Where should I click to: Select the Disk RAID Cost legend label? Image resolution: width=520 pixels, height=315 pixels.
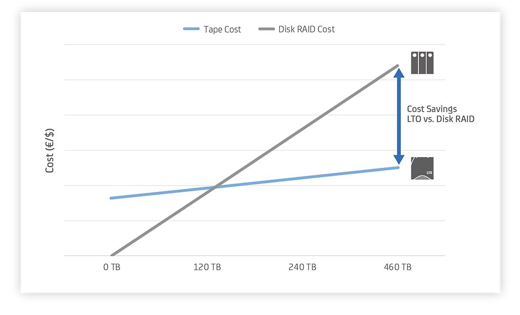point(306,29)
